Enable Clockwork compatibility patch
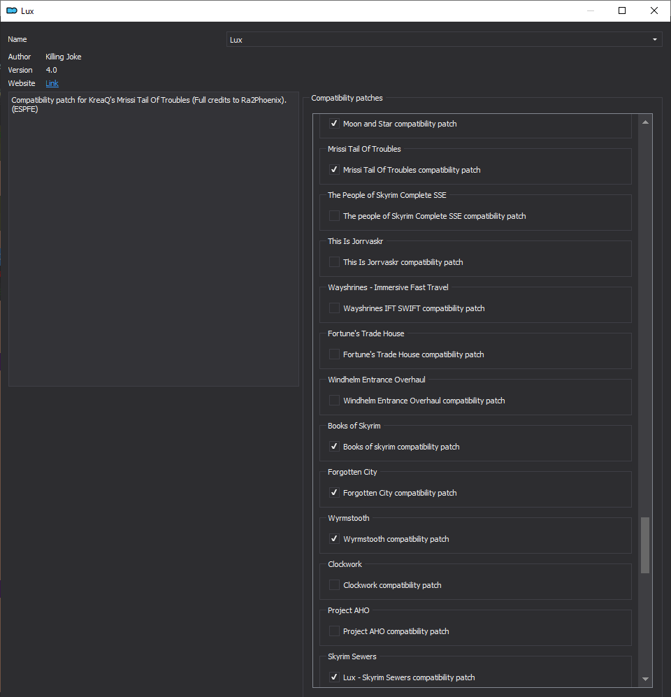The image size is (671, 697). coord(335,585)
